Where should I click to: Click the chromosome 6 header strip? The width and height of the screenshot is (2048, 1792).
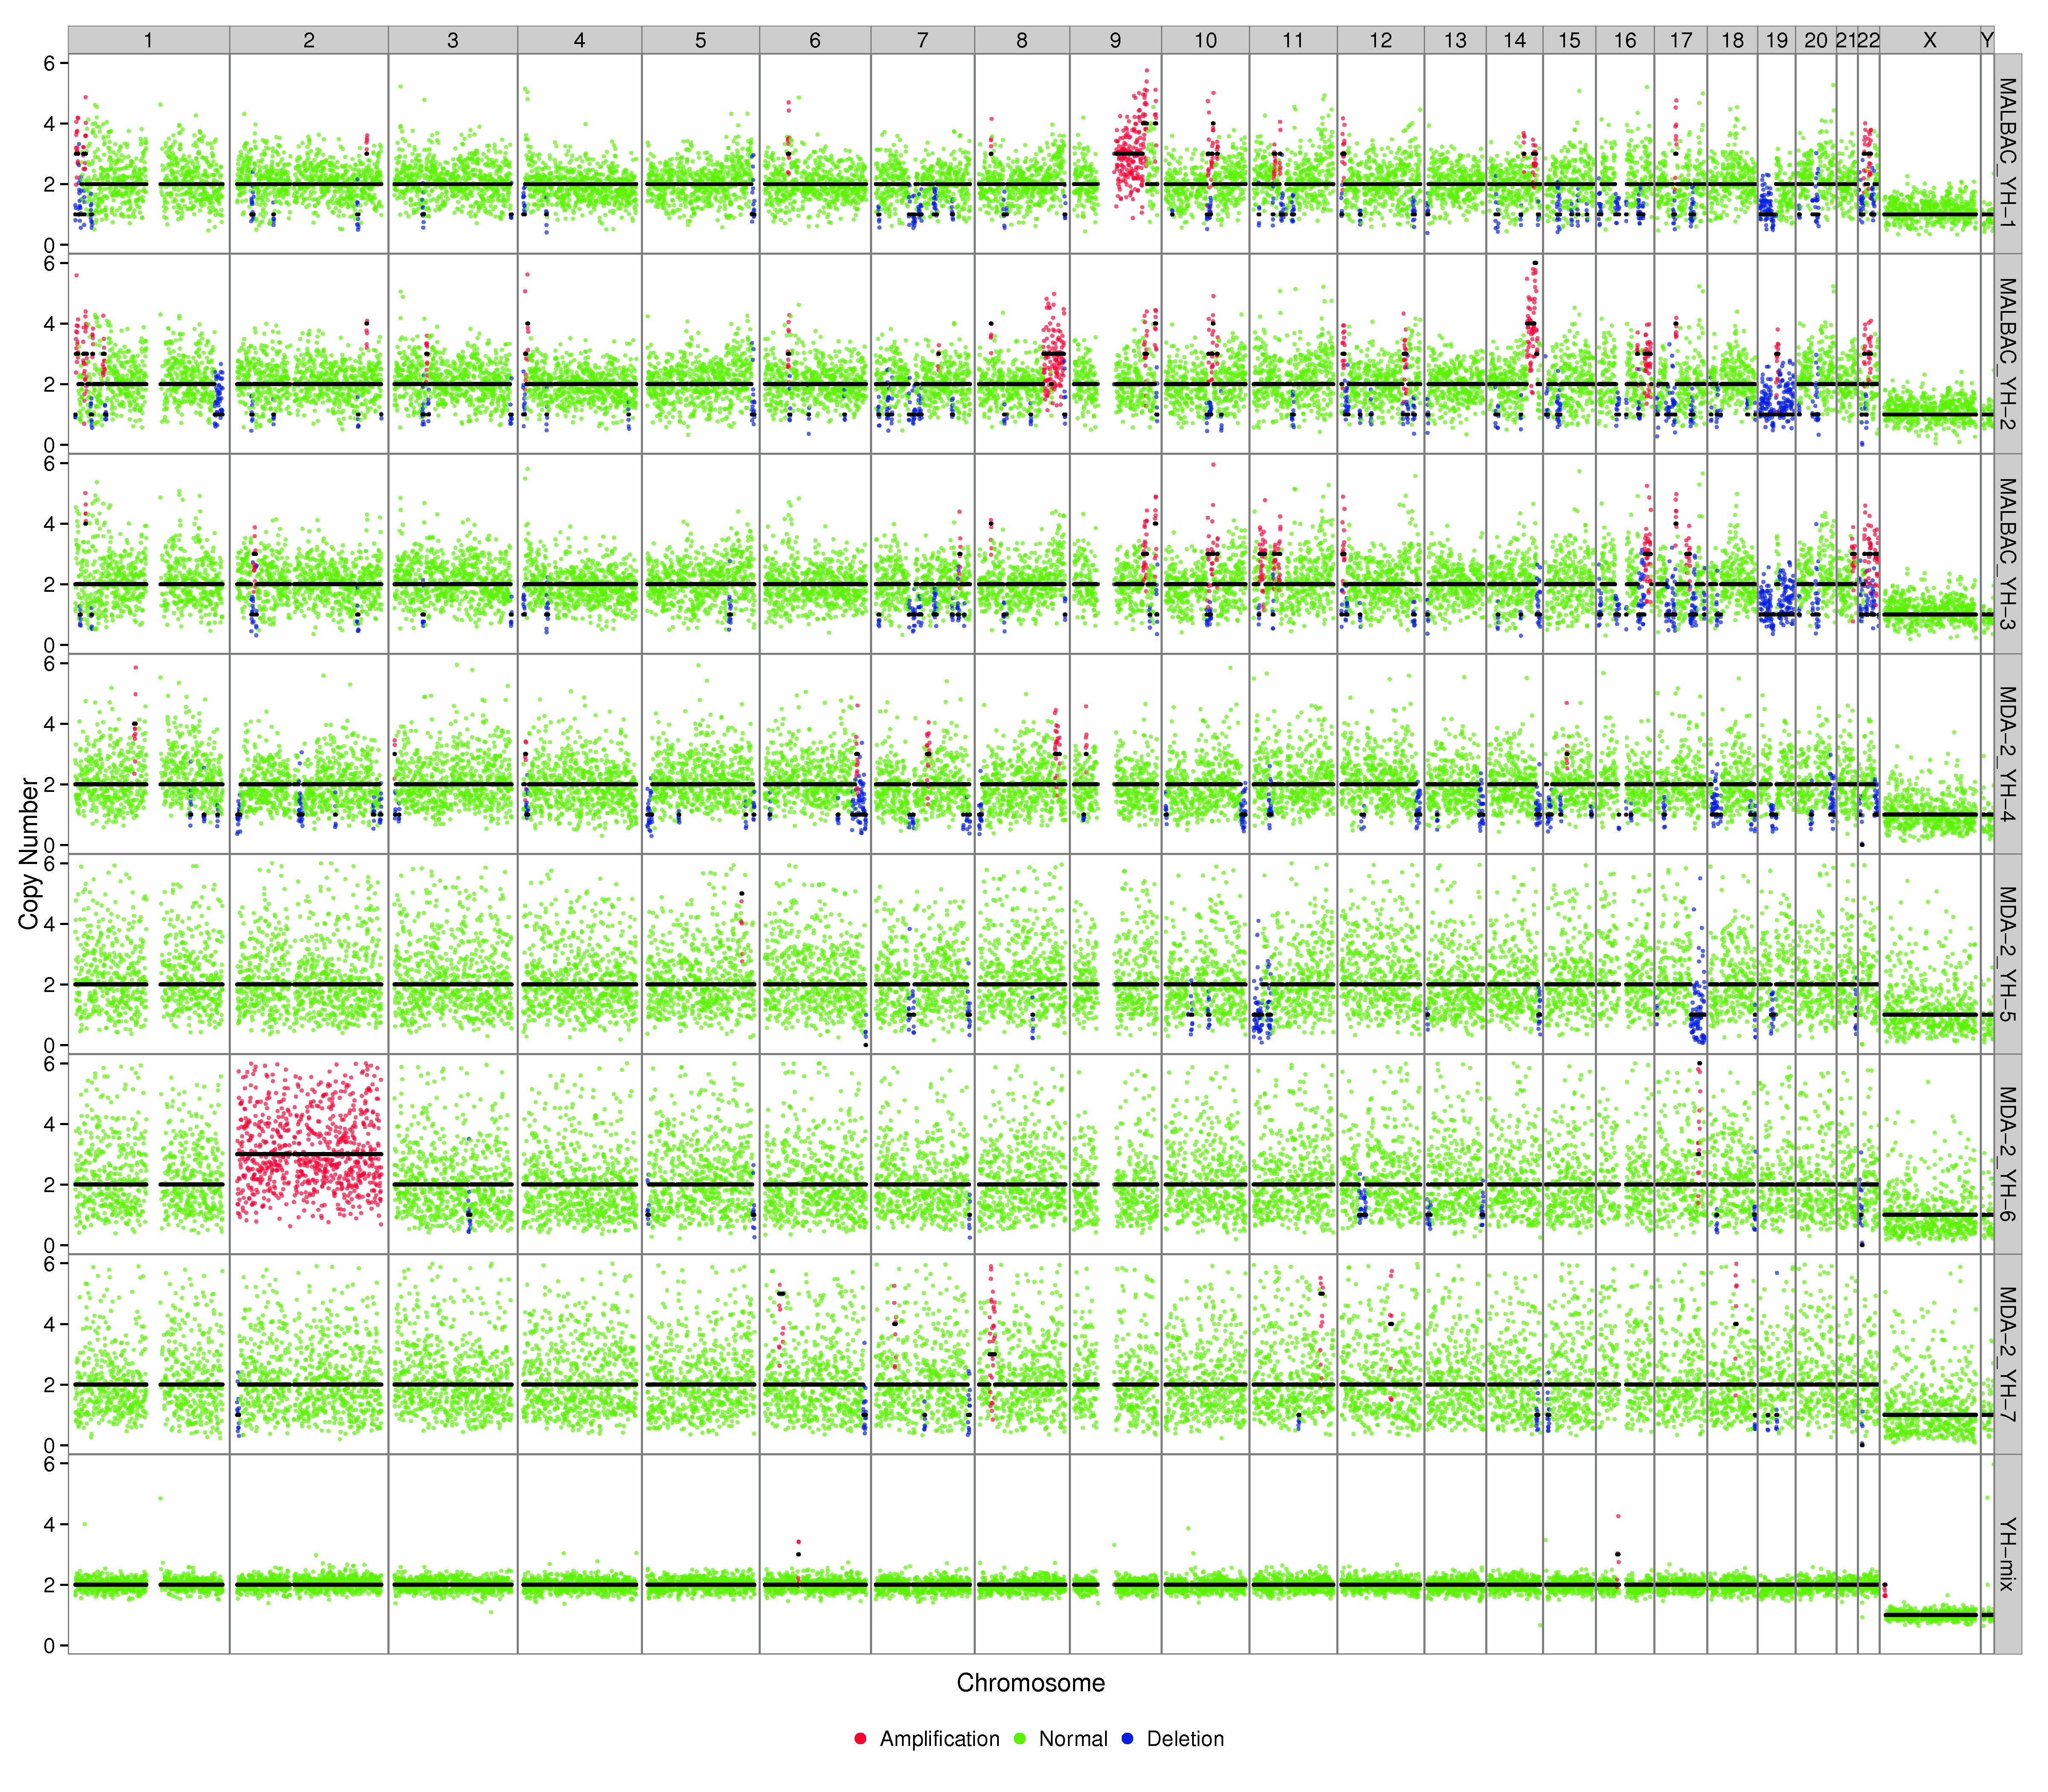click(x=815, y=40)
